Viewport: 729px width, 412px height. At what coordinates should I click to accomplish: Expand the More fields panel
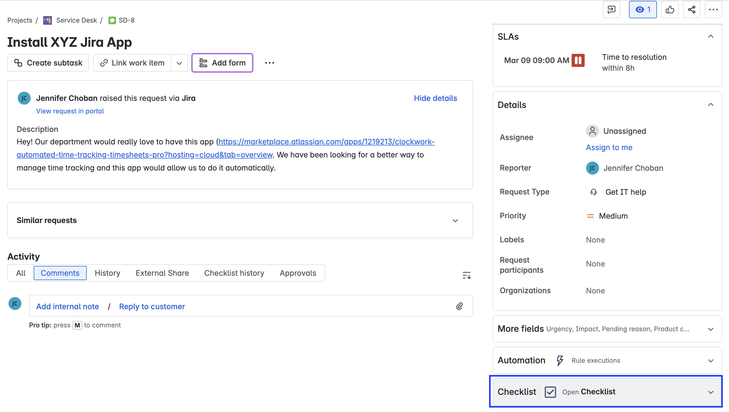tap(710, 329)
